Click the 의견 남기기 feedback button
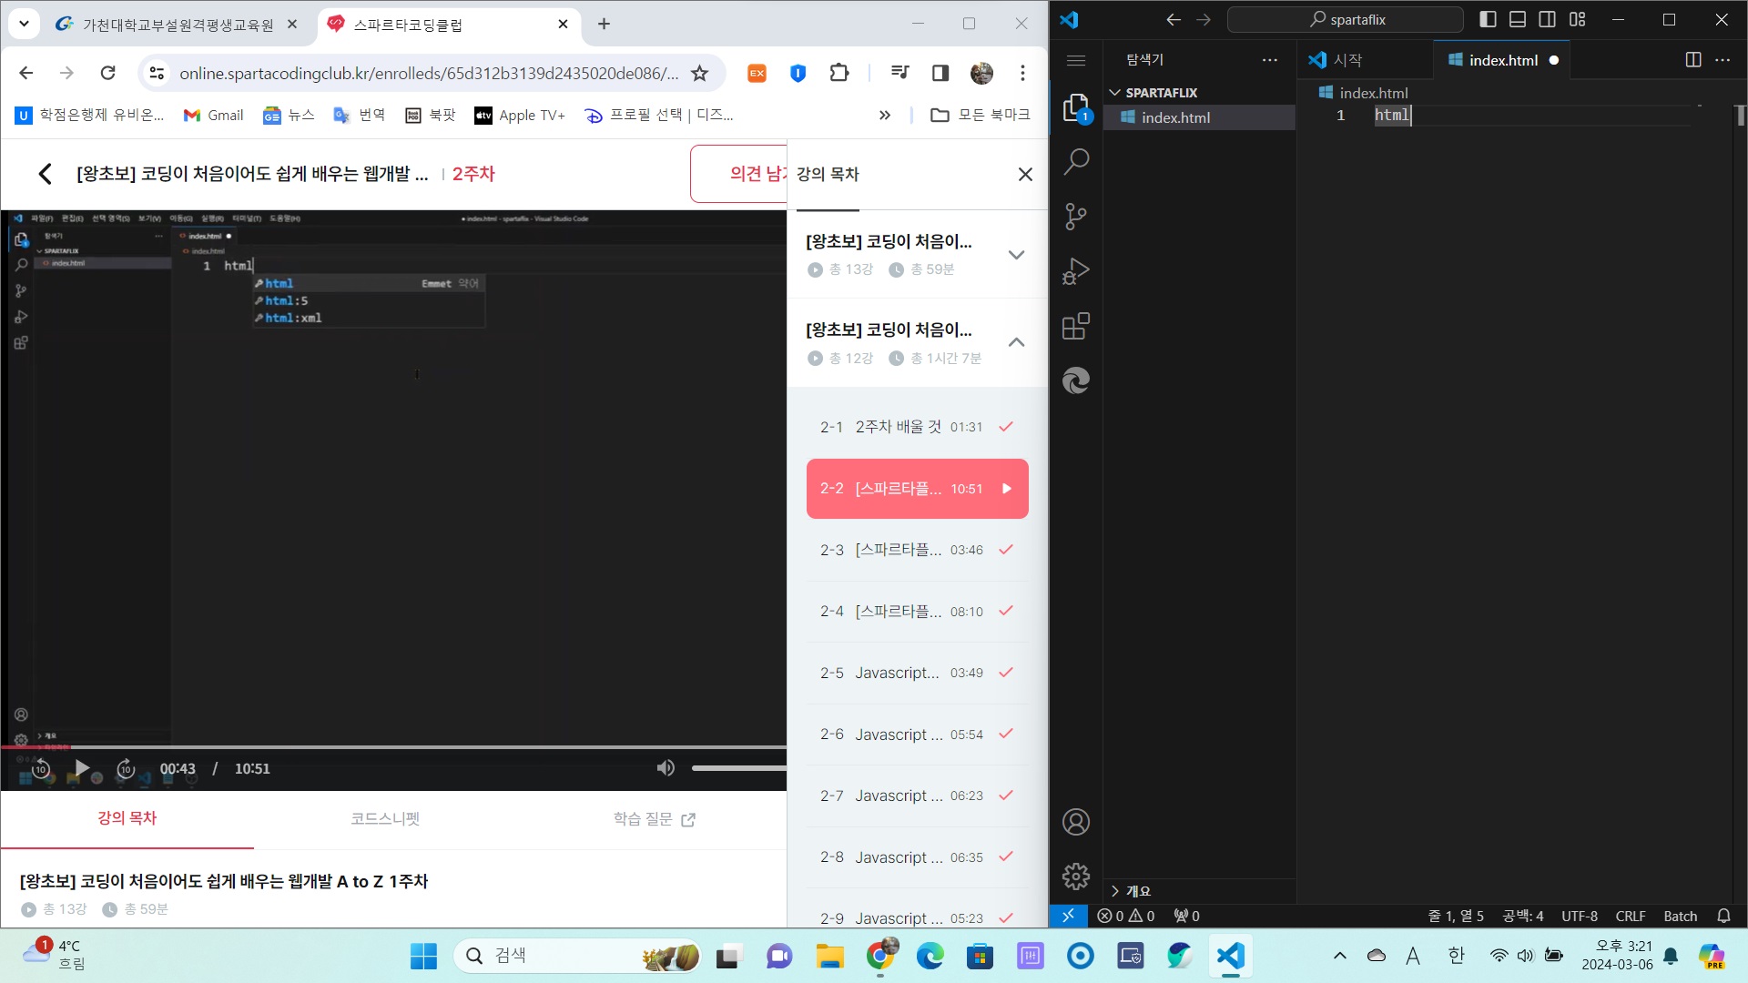The width and height of the screenshot is (1748, 983). pos(738,174)
